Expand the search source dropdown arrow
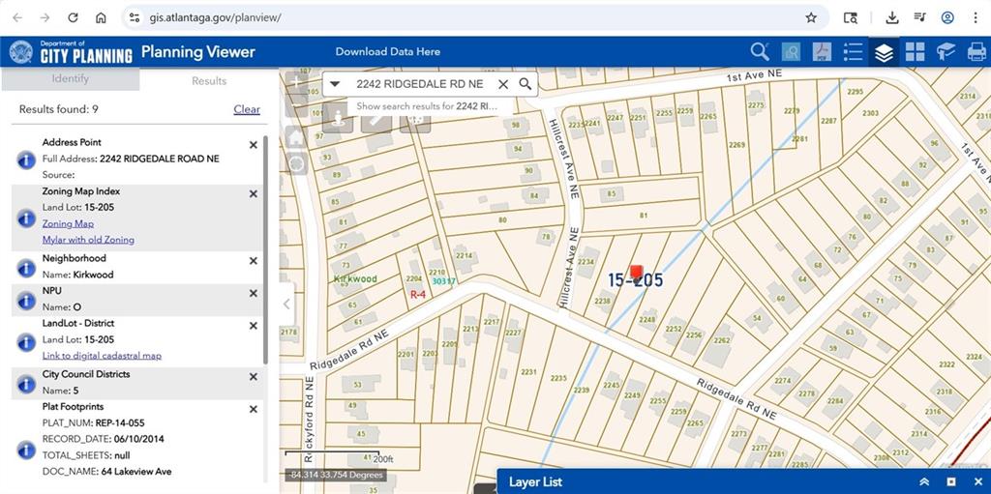This screenshot has height=494, width=991. tap(335, 84)
